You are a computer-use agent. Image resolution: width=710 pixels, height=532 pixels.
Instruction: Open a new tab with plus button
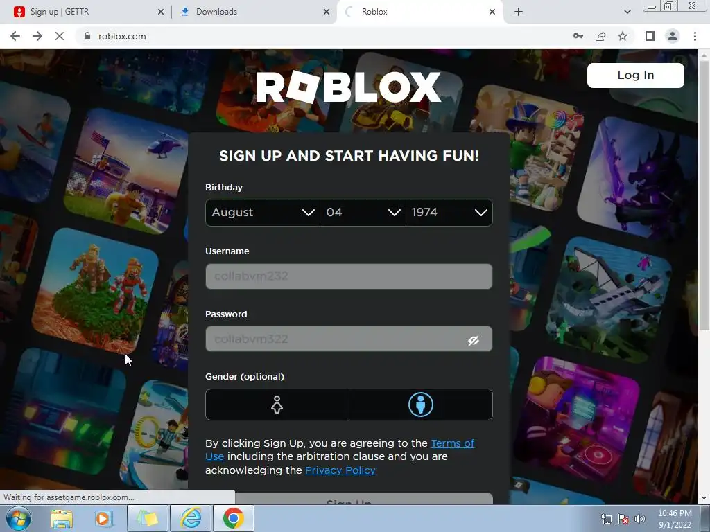click(x=519, y=12)
